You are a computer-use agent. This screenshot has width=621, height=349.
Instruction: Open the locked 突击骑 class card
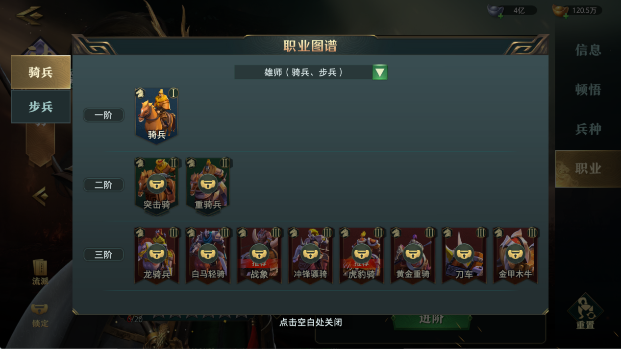click(157, 186)
